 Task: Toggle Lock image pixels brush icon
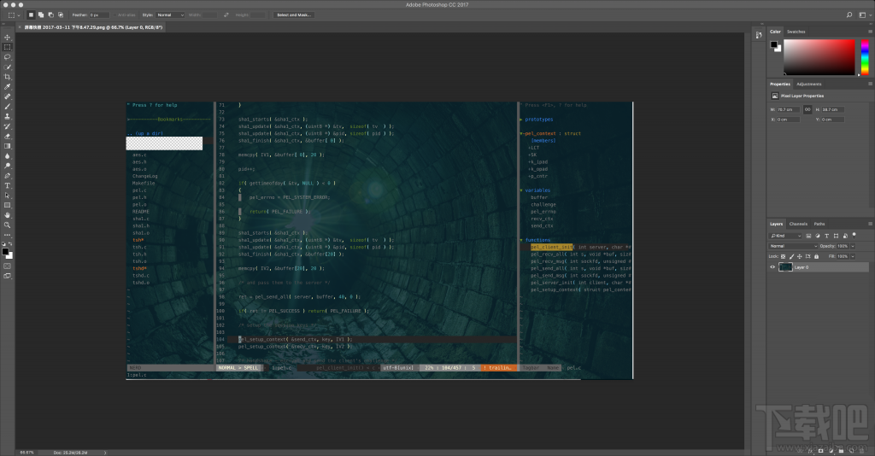point(791,256)
